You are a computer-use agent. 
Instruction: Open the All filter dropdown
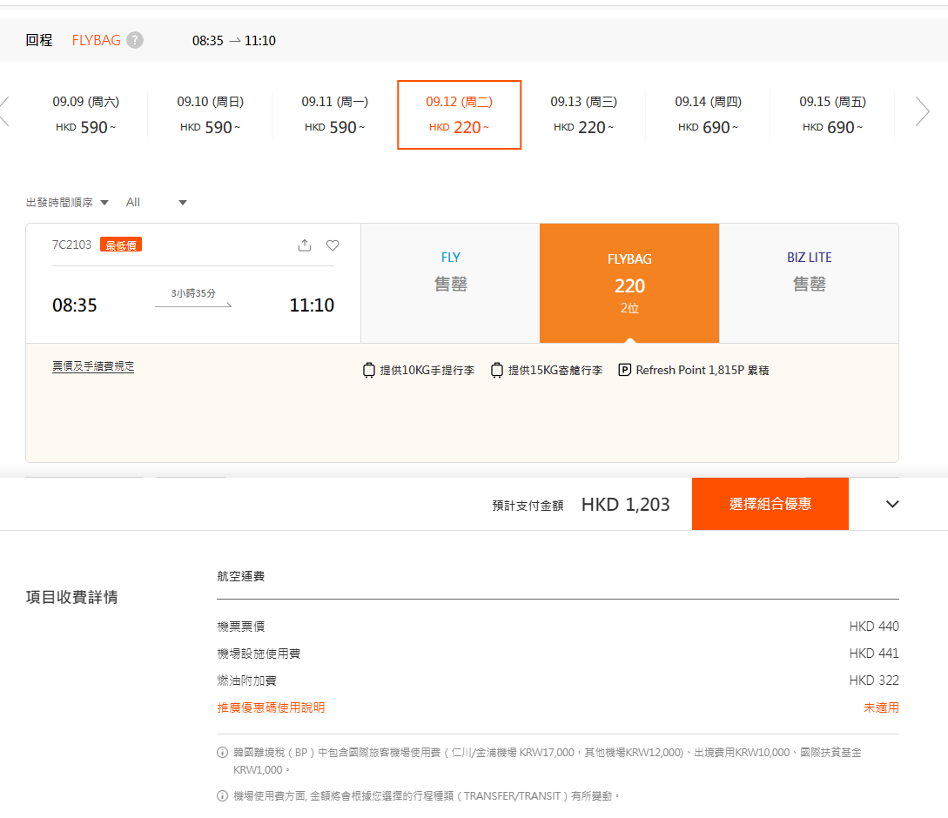click(157, 202)
